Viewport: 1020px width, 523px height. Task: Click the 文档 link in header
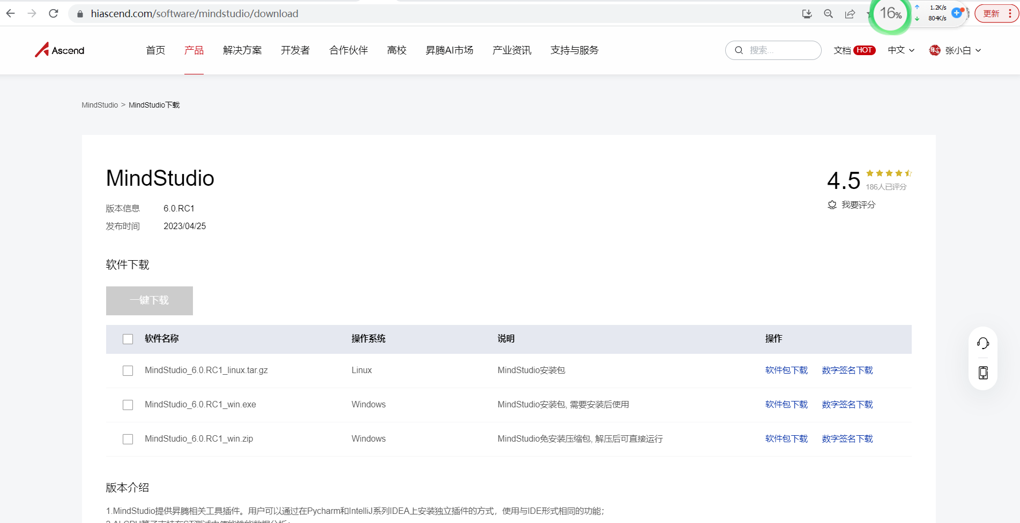(x=842, y=50)
